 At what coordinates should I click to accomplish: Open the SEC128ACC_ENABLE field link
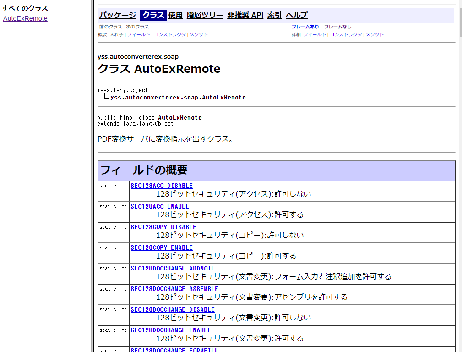click(160, 207)
